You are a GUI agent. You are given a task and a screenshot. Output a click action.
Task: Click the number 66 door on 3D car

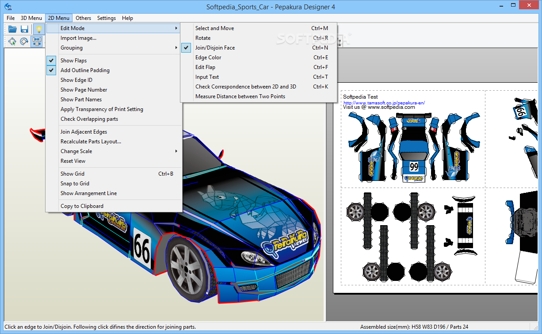[142, 250]
